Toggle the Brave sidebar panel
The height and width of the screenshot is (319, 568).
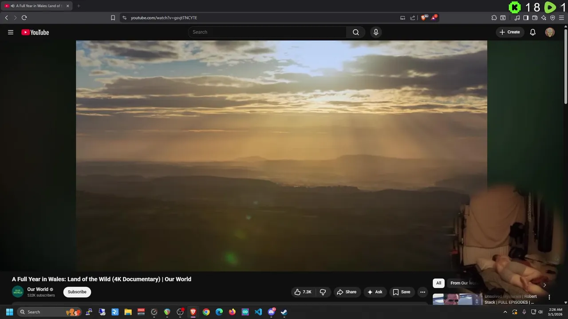[x=526, y=18]
